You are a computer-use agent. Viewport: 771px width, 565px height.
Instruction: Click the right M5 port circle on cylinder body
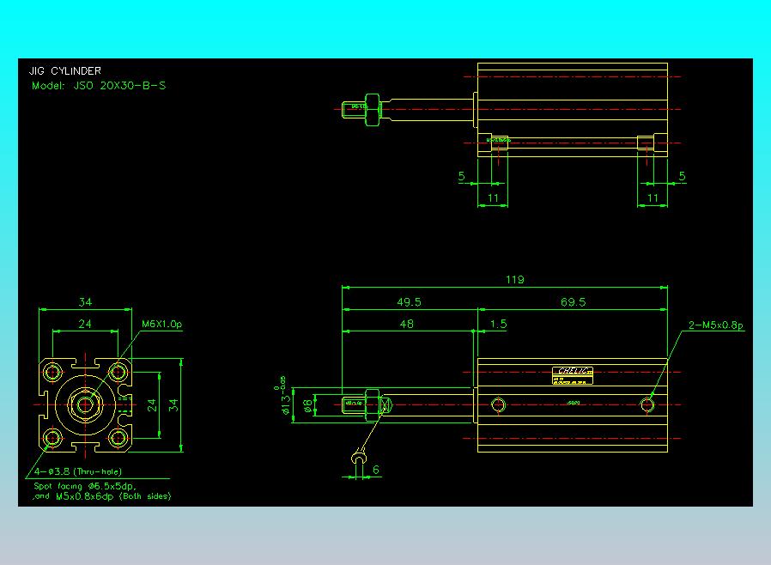click(647, 405)
